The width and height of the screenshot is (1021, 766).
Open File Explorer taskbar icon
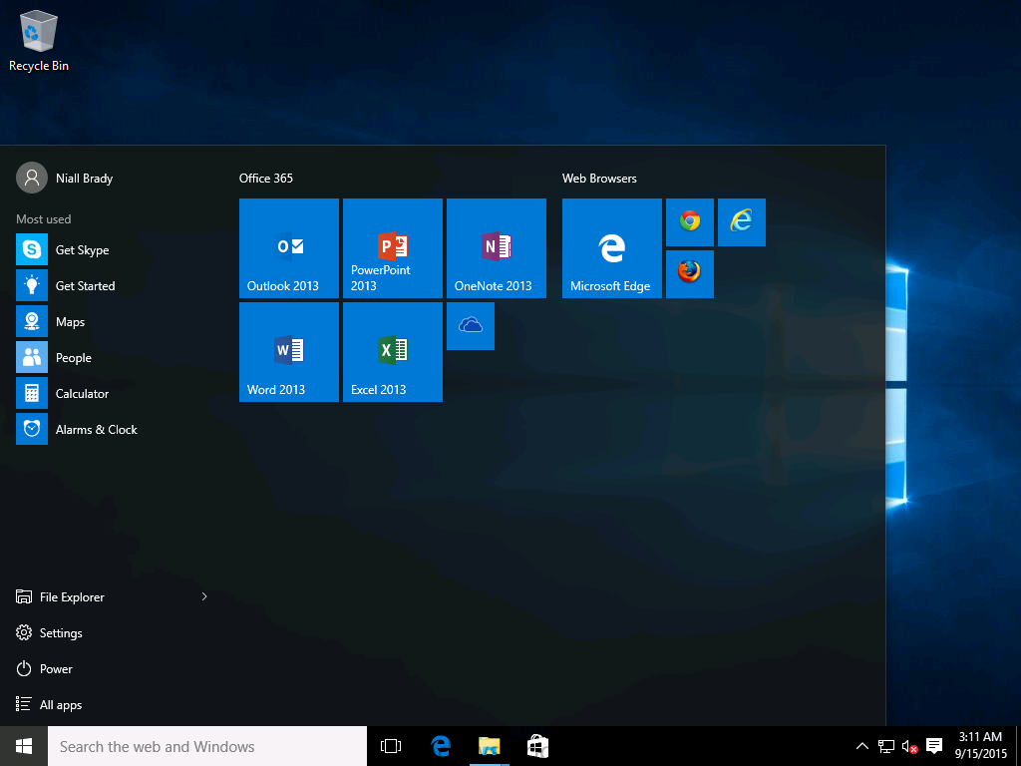pos(489,746)
